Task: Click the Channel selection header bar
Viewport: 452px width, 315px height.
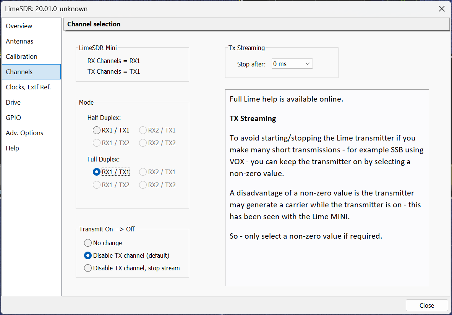Action: 256,24
